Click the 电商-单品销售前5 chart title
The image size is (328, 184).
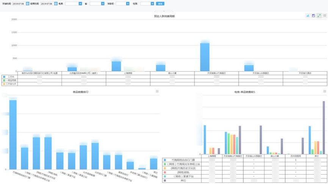[245, 92]
